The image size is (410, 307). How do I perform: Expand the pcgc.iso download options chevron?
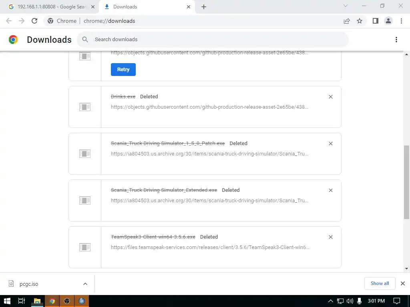click(x=85, y=284)
